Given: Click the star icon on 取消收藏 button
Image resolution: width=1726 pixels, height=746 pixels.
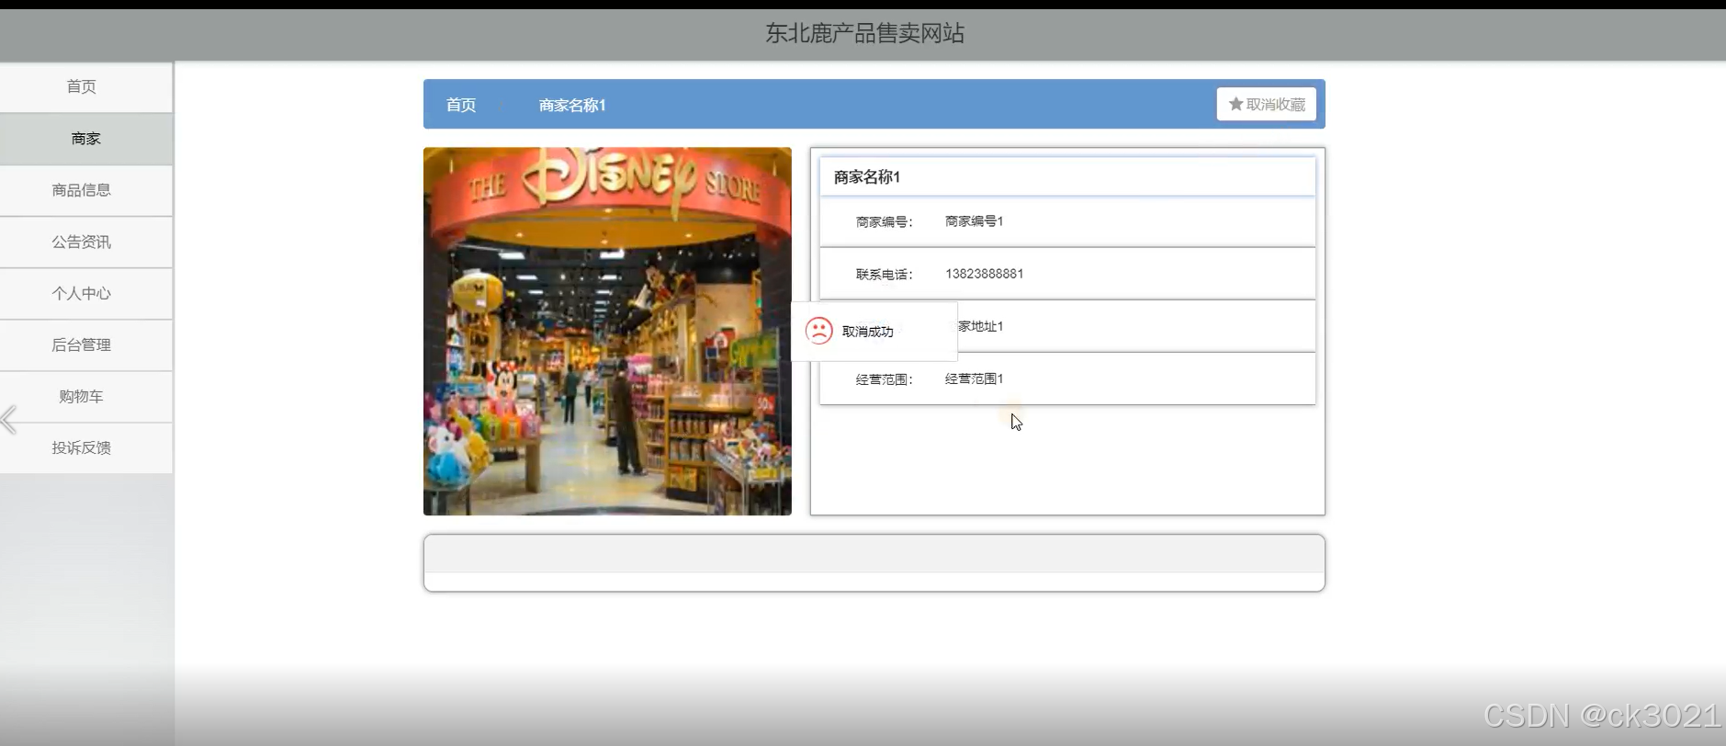Looking at the screenshot, I should point(1235,104).
